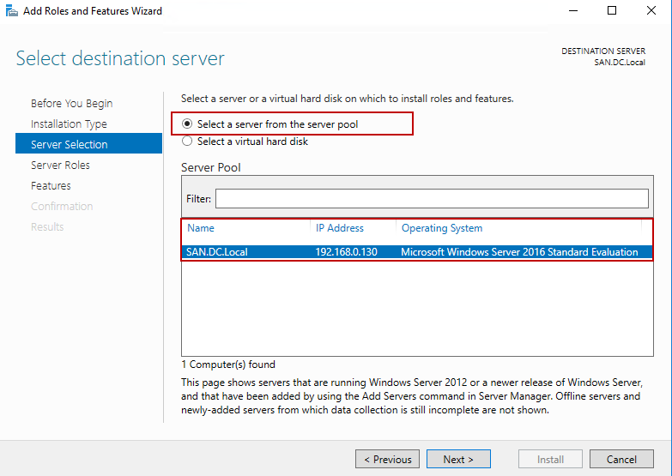The width and height of the screenshot is (672, 476).
Task: Switch to the Features step
Action: coord(51,185)
